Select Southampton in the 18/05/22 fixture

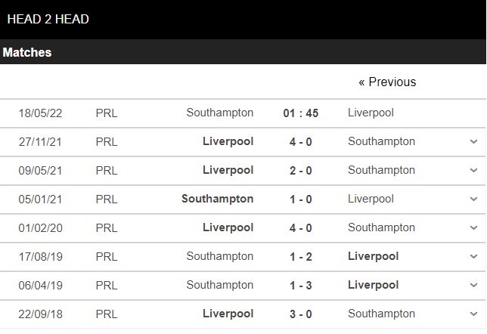pyautogui.click(x=220, y=113)
